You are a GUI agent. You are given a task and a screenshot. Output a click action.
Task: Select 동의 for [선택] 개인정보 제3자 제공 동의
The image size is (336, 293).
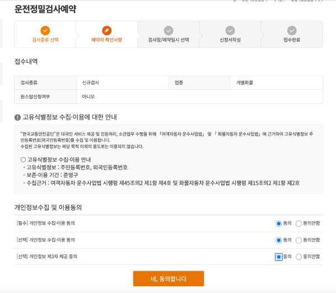point(278,257)
